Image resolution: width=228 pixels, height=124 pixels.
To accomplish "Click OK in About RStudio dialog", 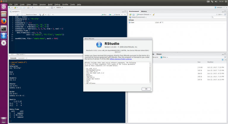I will pos(146,88).
